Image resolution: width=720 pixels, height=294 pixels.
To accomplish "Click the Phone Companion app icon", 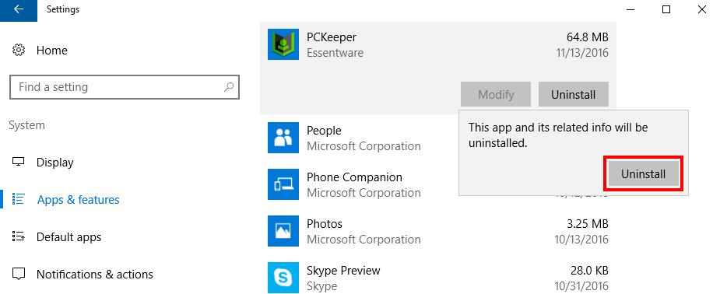I will [x=283, y=184].
